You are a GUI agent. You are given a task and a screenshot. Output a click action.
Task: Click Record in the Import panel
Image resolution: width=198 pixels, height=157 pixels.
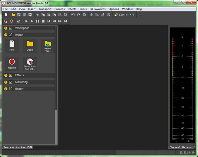point(12,64)
